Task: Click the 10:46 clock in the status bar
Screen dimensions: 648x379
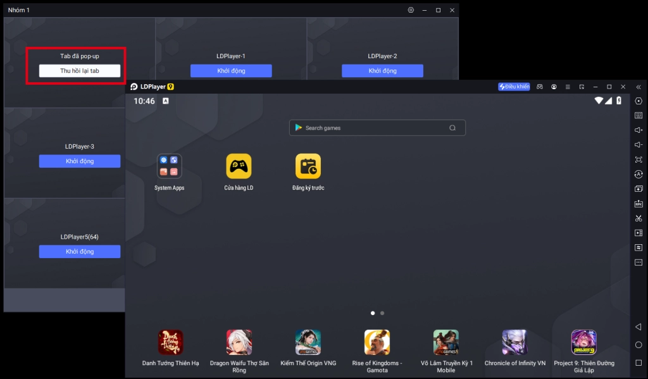Action: [144, 101]
